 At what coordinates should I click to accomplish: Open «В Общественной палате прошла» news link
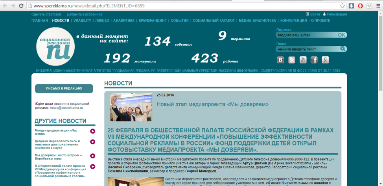point(60,171)
